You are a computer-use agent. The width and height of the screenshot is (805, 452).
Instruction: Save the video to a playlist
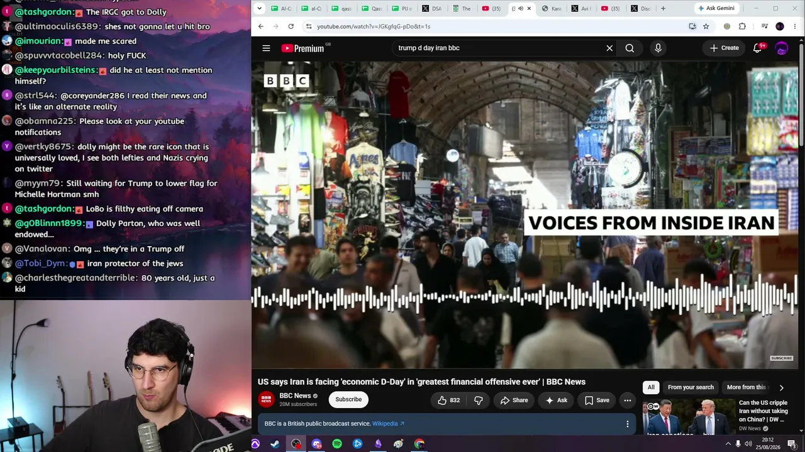click(x=597, y=401)
